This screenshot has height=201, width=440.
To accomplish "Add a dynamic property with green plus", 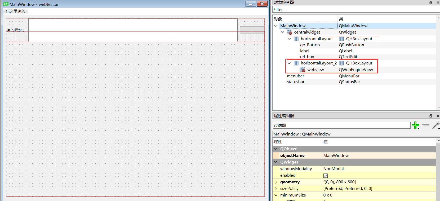I will (415, 125).
